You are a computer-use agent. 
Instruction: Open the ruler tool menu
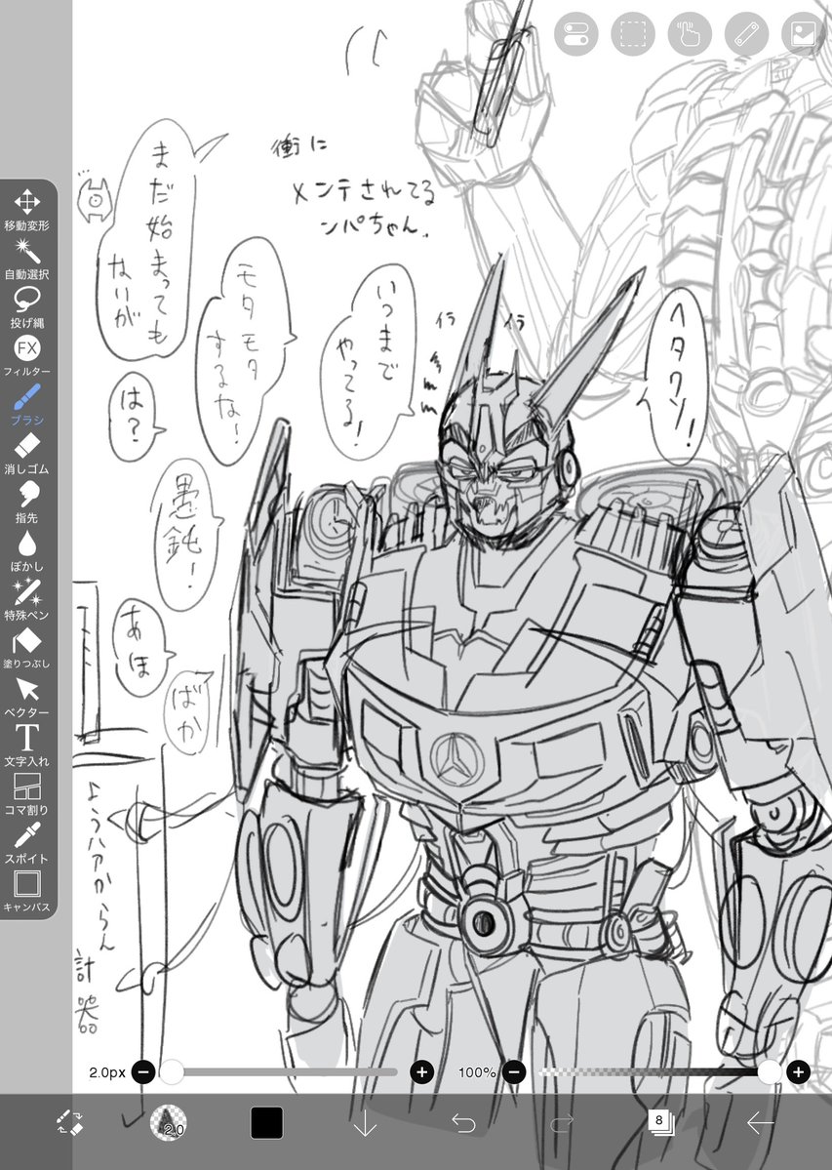coord(746,33)
